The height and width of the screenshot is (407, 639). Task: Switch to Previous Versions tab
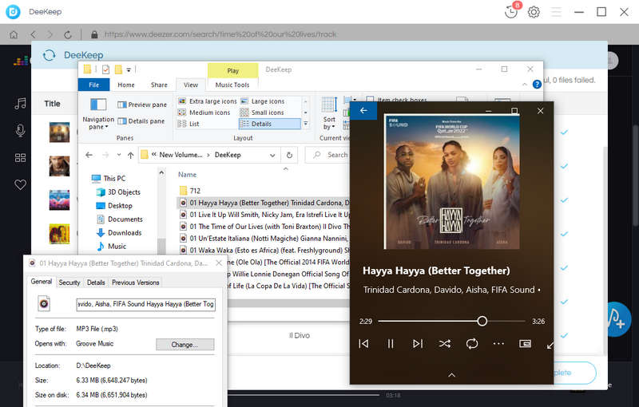coord(135,283)
